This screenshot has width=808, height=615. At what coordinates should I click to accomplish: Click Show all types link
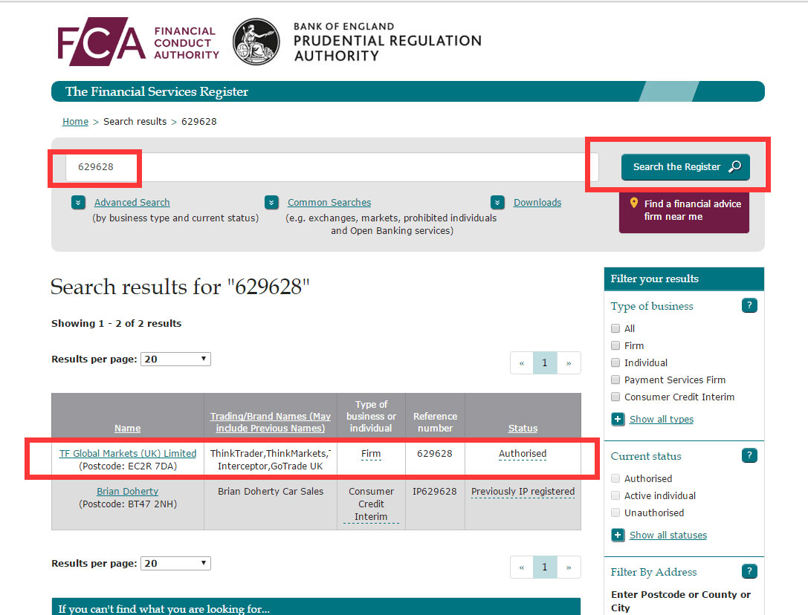(x=662, y=419)
